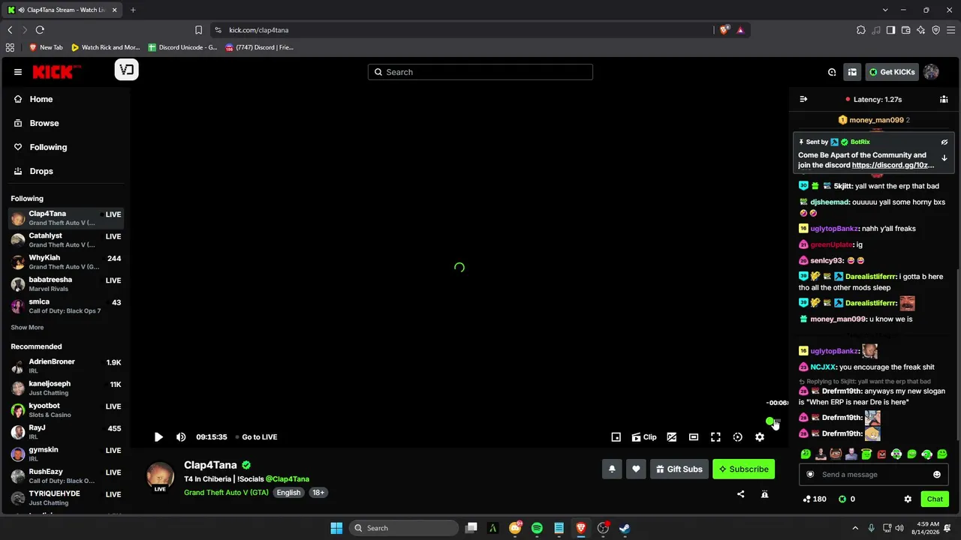Viewport: 961px width, 540px height.
Task: Open the KICKs balance icon
Action: [x=842, y=499]
